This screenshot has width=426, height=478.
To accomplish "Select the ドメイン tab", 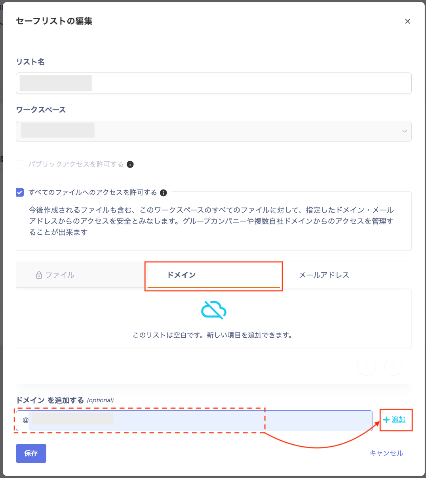I will click(x=214, y=275).
